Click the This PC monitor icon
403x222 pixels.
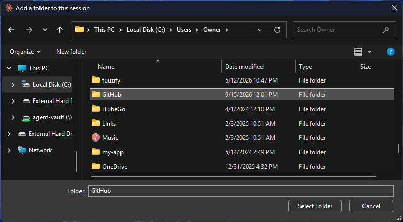[x=22, y=68]
